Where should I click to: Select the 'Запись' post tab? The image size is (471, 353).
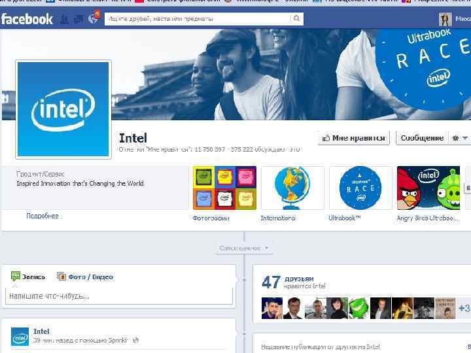(x=28, y=277)
